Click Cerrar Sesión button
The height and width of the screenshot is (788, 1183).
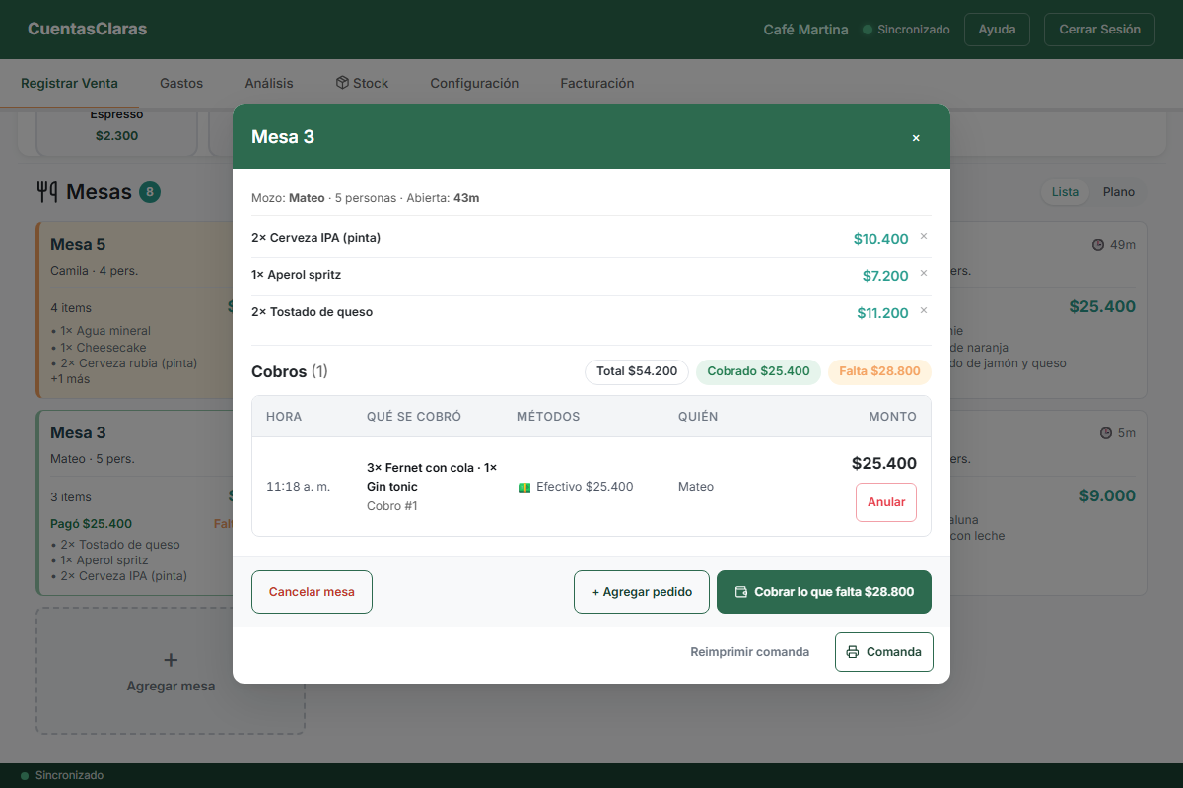(1099, 30)
